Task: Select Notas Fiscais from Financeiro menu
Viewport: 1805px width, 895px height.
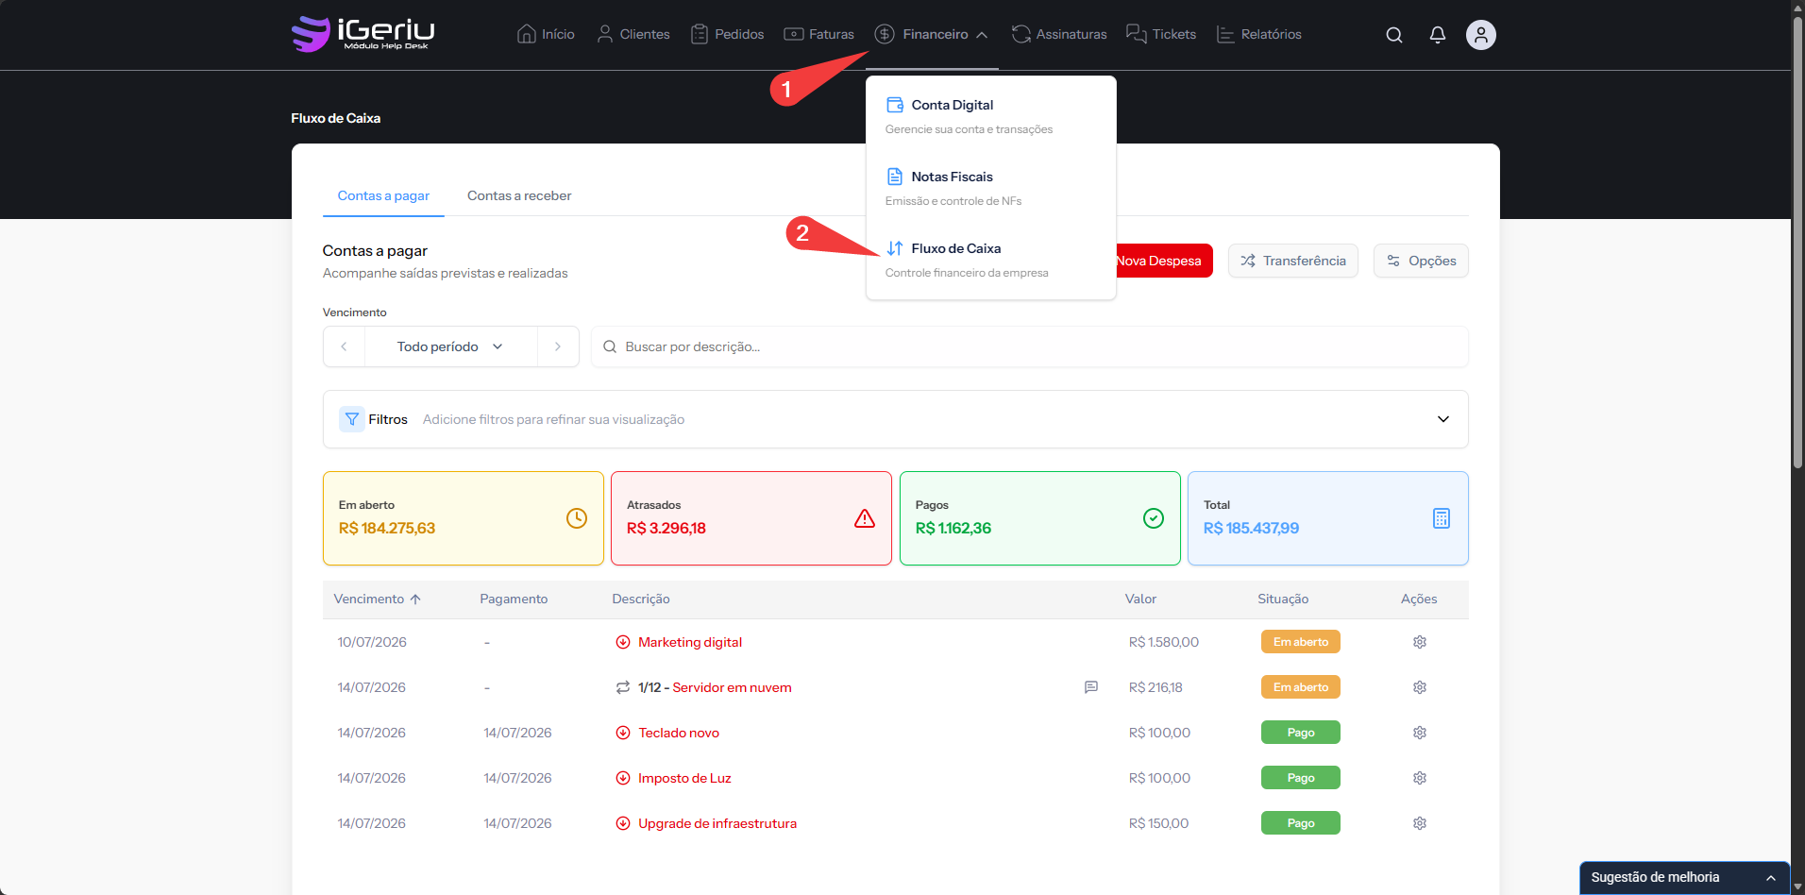Action: [x=990, y=188]
